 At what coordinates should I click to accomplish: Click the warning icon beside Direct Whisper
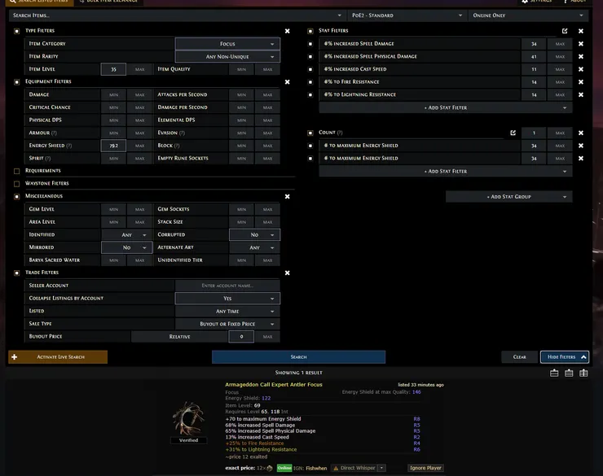point(336,468)
